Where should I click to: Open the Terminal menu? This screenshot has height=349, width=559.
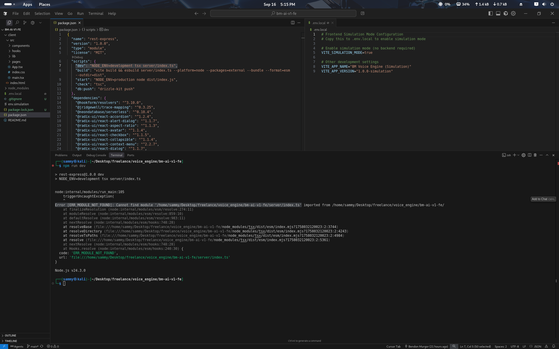point(96,13)
